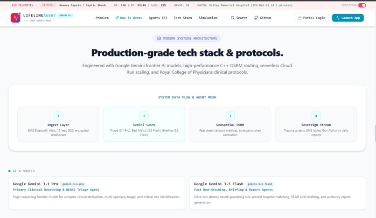Toggle the Simulation switch off
This screenshot has height=218, width=376.
click(x=362, y=5)
